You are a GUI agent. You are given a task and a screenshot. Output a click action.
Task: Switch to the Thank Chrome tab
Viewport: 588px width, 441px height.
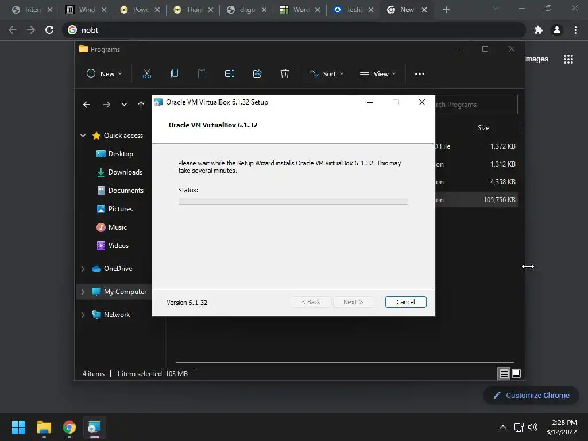tap(193, 10)
